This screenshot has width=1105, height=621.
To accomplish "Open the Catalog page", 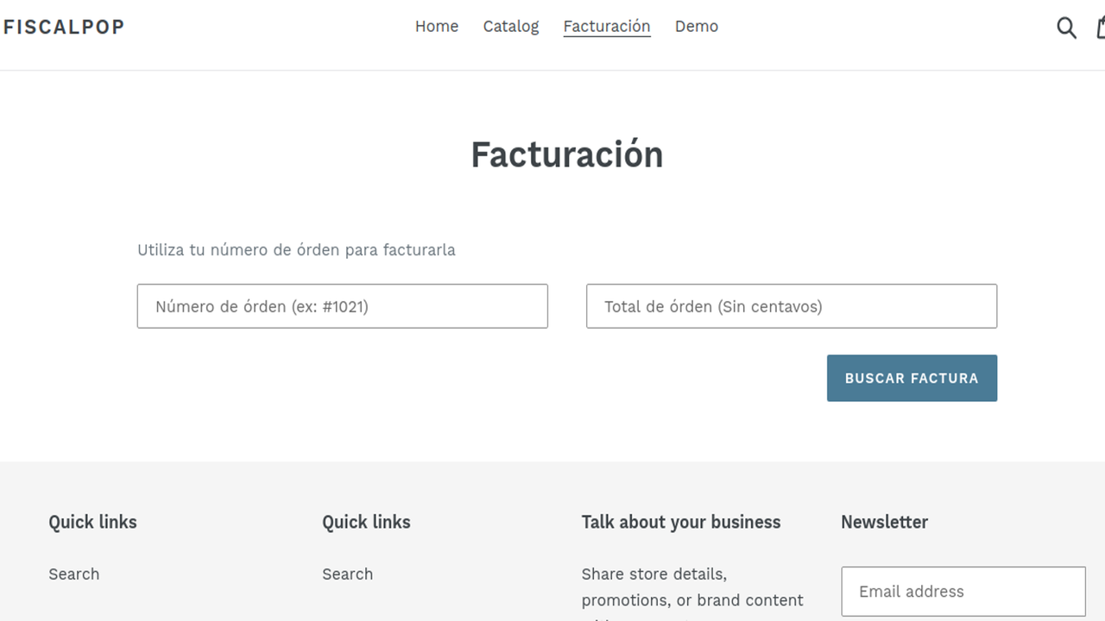I will pyautogui.click(x=510, y=27).
